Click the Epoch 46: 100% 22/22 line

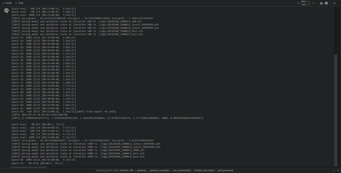pyautogui.click(x=43, y=160)
